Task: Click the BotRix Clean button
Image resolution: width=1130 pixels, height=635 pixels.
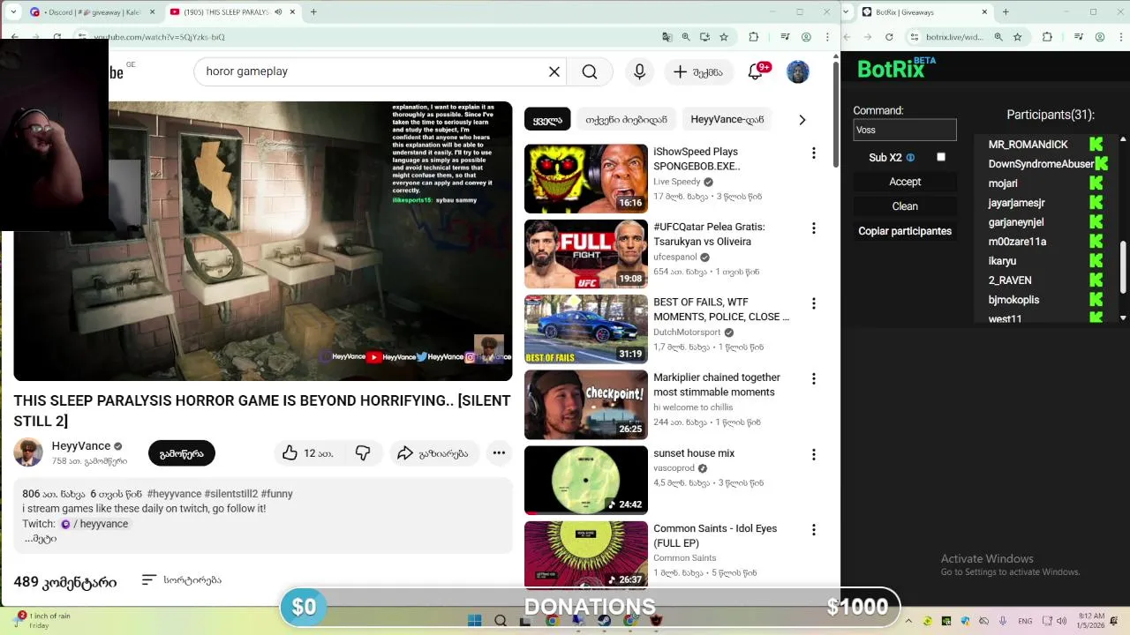Action: coord(905,206)
